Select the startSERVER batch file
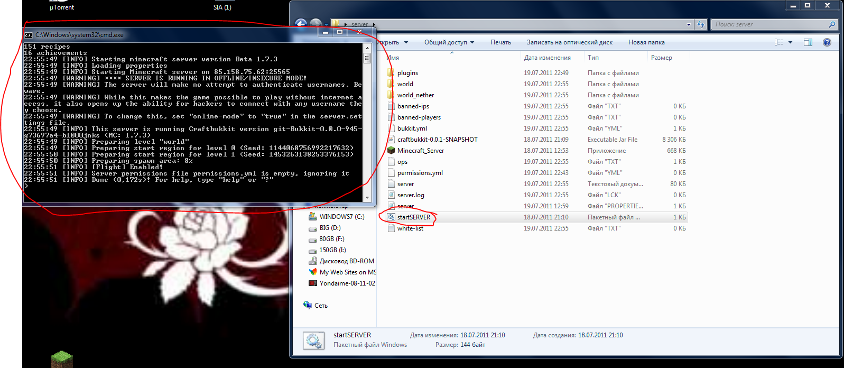The image size is (844, 368). 413,217
